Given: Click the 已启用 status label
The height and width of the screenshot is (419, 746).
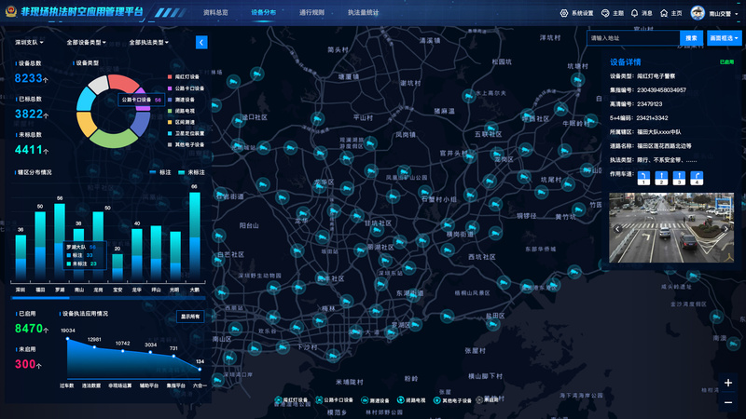Looking at the screenshot, I should [x=726, y=61].
